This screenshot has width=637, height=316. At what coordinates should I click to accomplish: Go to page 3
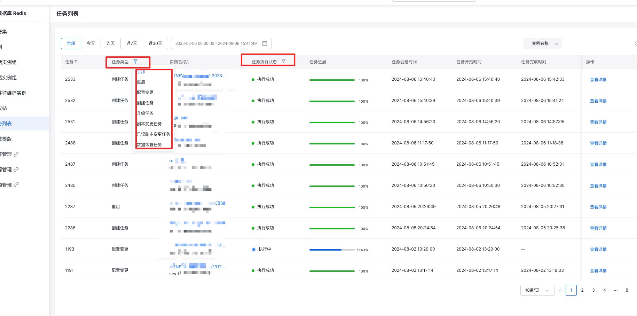click(593, 290)
